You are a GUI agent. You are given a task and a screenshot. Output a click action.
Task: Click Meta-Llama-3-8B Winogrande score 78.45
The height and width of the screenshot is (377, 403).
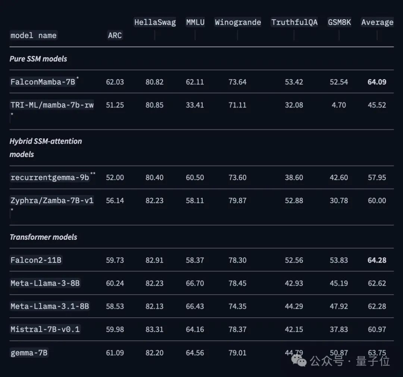pyautogui.click(x=237, y=283)
